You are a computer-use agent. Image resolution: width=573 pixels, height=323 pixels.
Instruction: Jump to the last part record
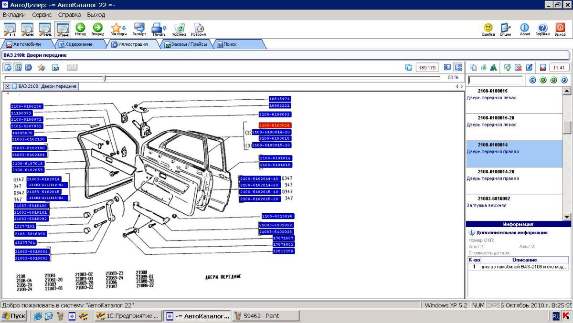[x=564, y=80]
